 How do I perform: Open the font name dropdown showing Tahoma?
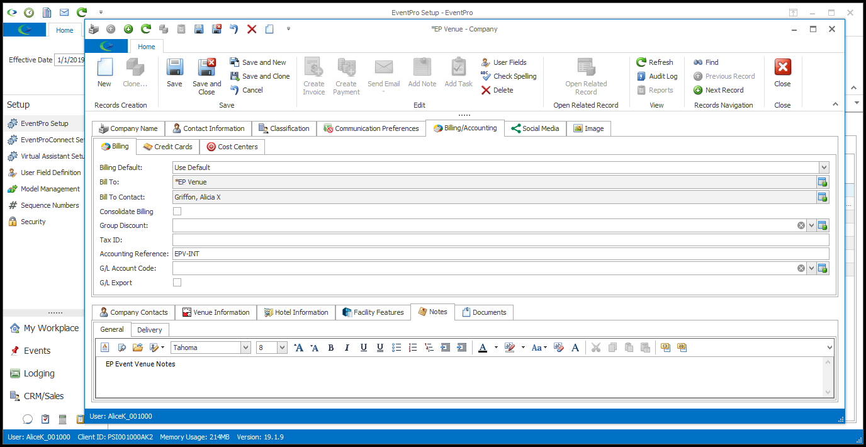[245, 348]
